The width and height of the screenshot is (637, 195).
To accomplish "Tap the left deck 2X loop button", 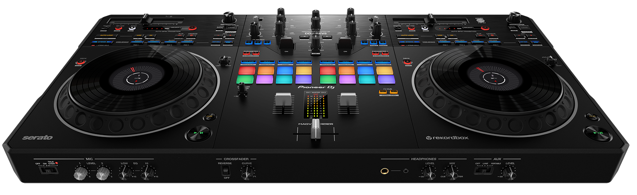I will coord(151,36).
